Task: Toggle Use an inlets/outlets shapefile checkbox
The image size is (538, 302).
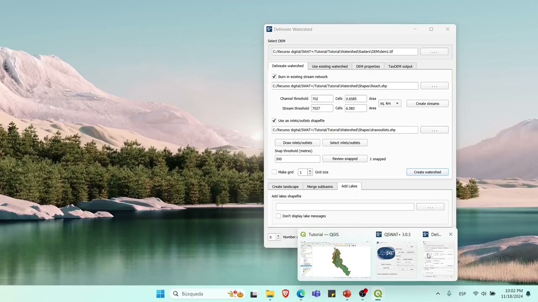Action: [x=274, y=121]
